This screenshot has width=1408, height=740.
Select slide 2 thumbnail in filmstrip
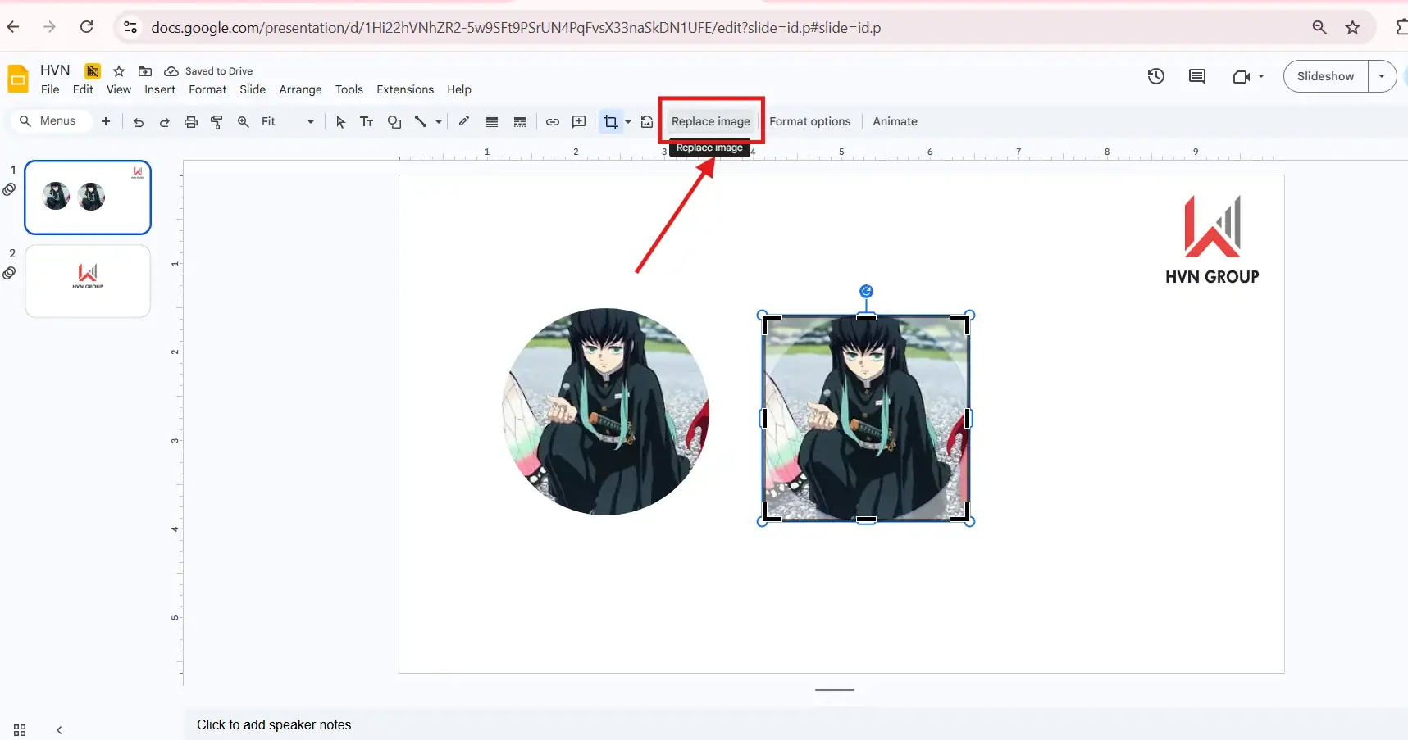click(88, 281)
